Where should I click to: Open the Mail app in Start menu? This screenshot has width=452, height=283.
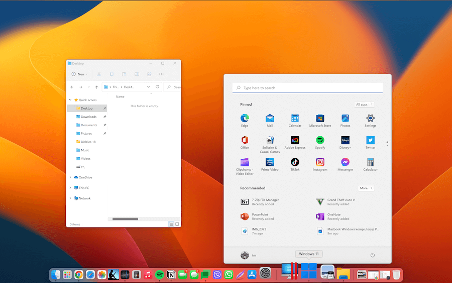pos(270,120)
